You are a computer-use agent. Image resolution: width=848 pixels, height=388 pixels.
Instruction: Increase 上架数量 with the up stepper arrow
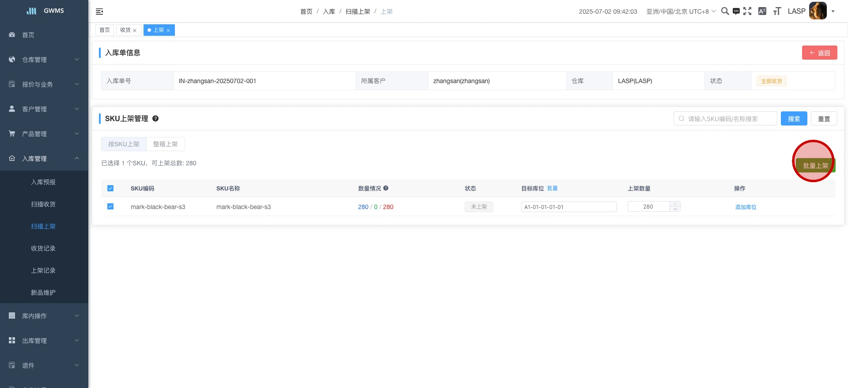675,204
